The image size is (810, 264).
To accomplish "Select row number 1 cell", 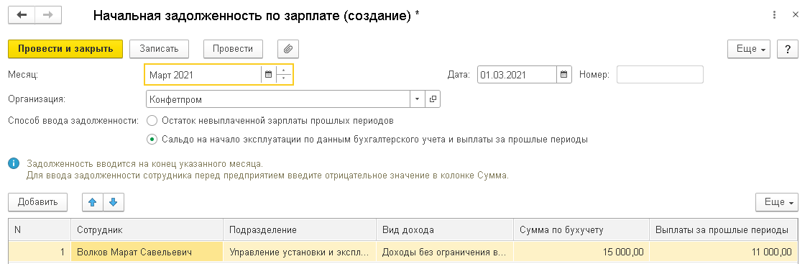I will (x=40, y=252).
